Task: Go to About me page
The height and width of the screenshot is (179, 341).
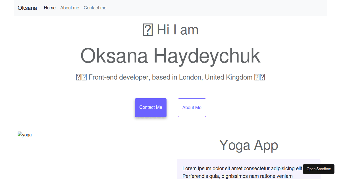Action: (x=70, y=8)
